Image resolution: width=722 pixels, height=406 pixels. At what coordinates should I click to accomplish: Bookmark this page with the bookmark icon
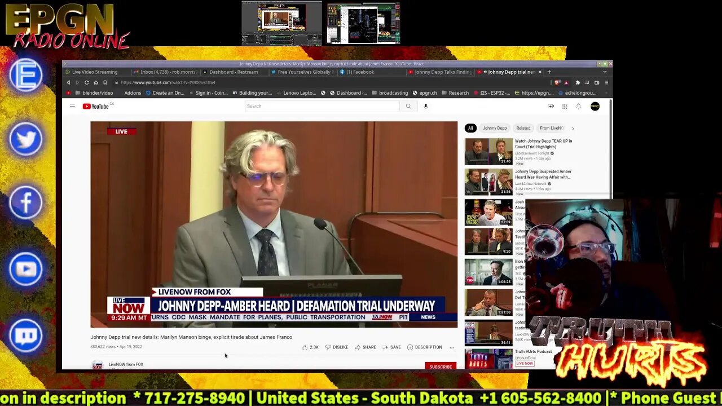point(105,82)
